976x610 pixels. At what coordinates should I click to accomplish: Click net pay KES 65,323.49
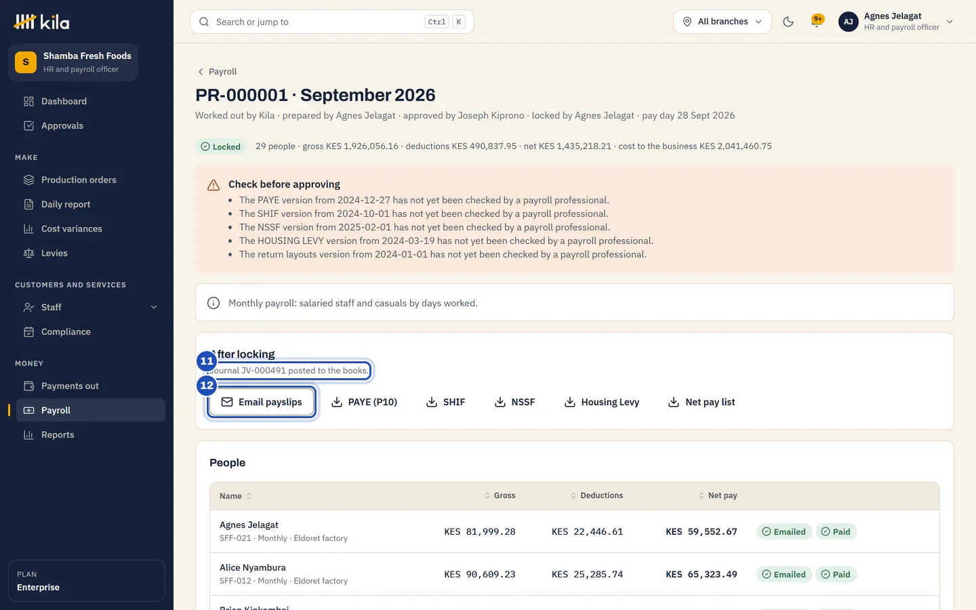701,574
